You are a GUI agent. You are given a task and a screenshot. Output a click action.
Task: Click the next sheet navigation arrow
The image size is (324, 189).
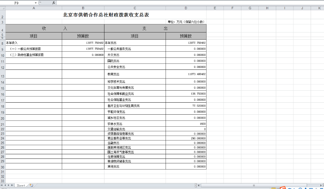[x=8, y=185]
